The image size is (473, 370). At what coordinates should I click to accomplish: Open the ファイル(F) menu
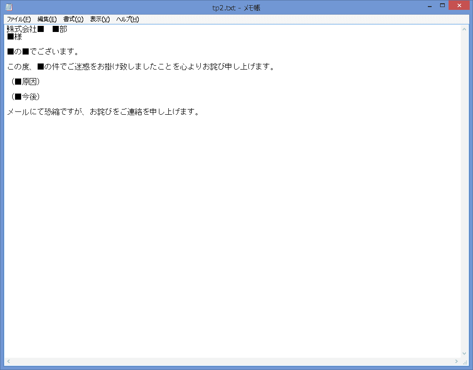click(x=19, y=19)
